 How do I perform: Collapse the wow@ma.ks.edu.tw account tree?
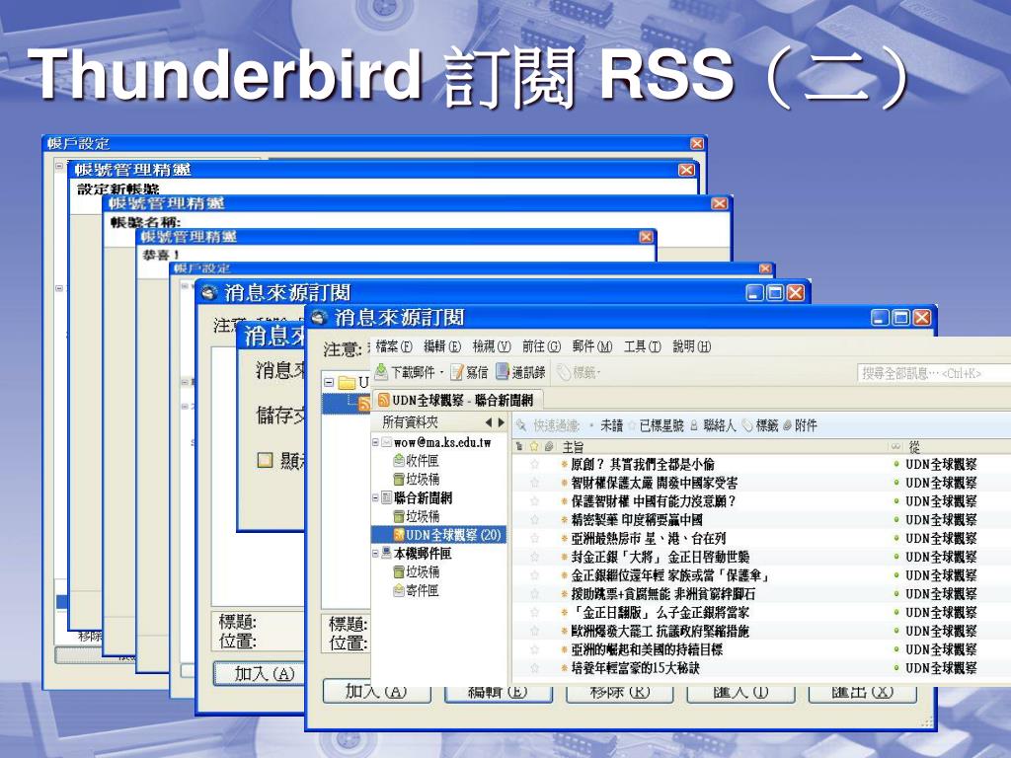click(375, 442)
